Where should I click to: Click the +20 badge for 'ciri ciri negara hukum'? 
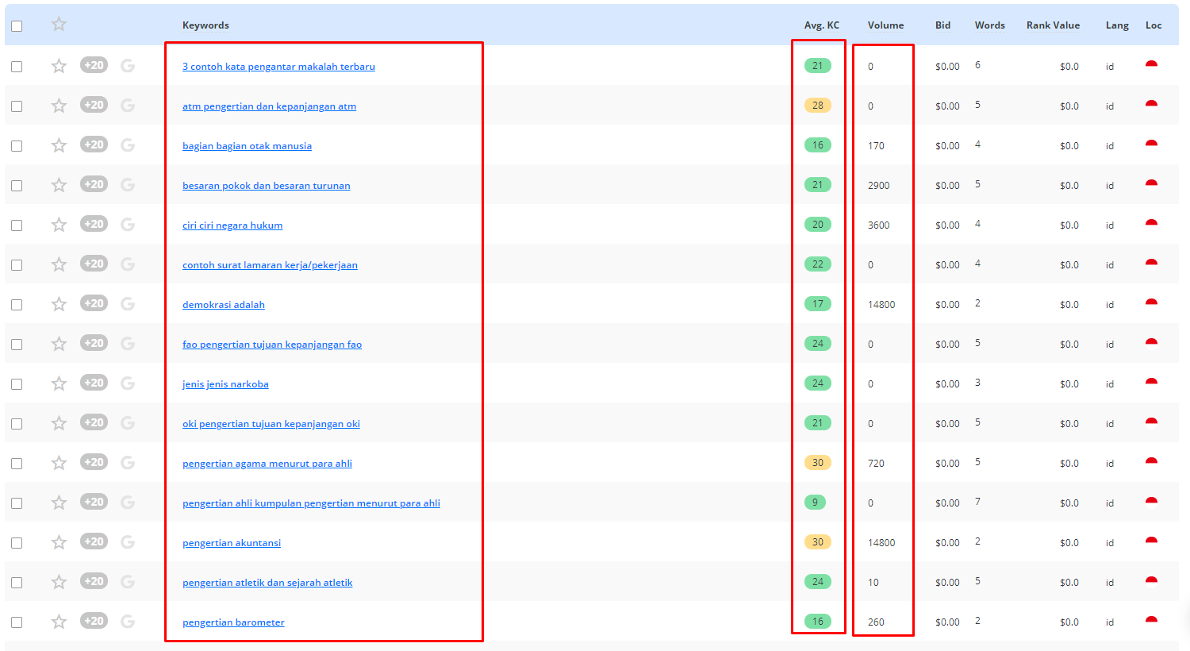pyautogui.click(x=94, y=224)
